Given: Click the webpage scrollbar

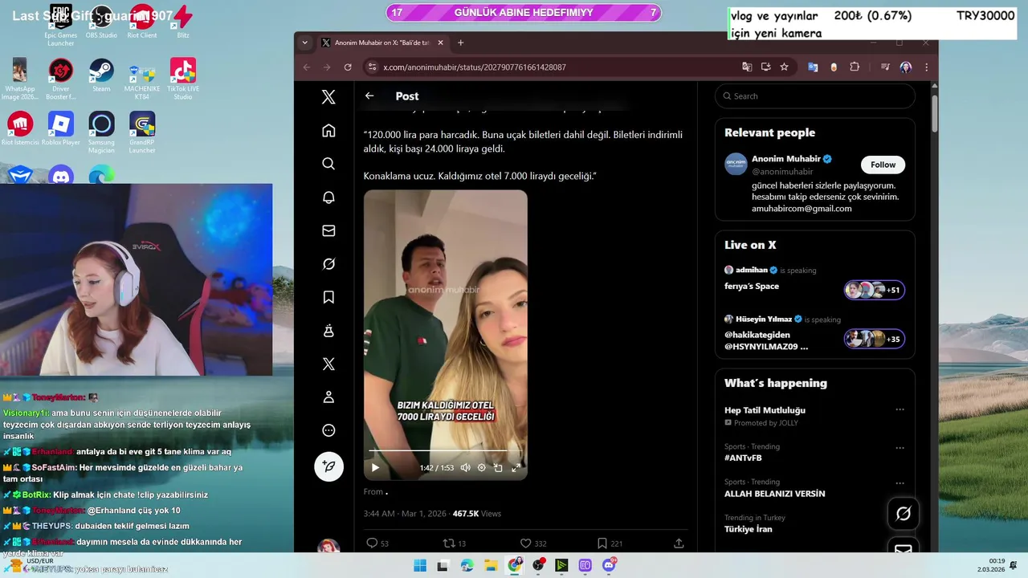Looking at the screenshot, I should click(x=934, y=114).
